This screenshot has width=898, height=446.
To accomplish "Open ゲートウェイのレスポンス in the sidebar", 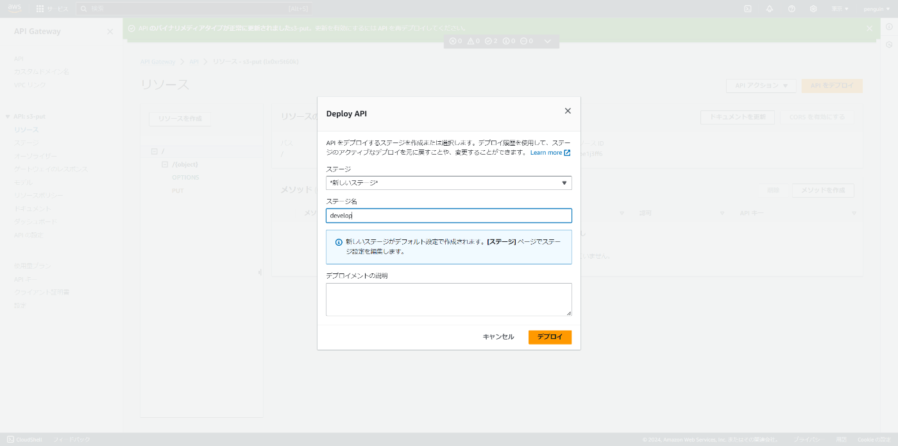I will (x=51, y=169).
